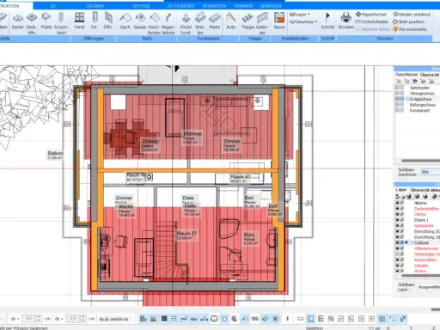Click the percent hatch icon in bottom toolbar
The height and width of the screenshot is (330, 440).
254,319
